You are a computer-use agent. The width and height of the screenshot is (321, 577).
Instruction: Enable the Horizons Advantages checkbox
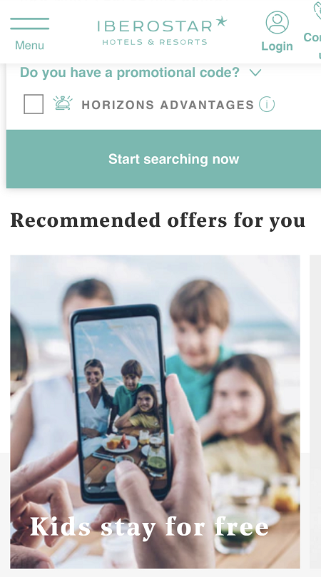click(34, 104)
